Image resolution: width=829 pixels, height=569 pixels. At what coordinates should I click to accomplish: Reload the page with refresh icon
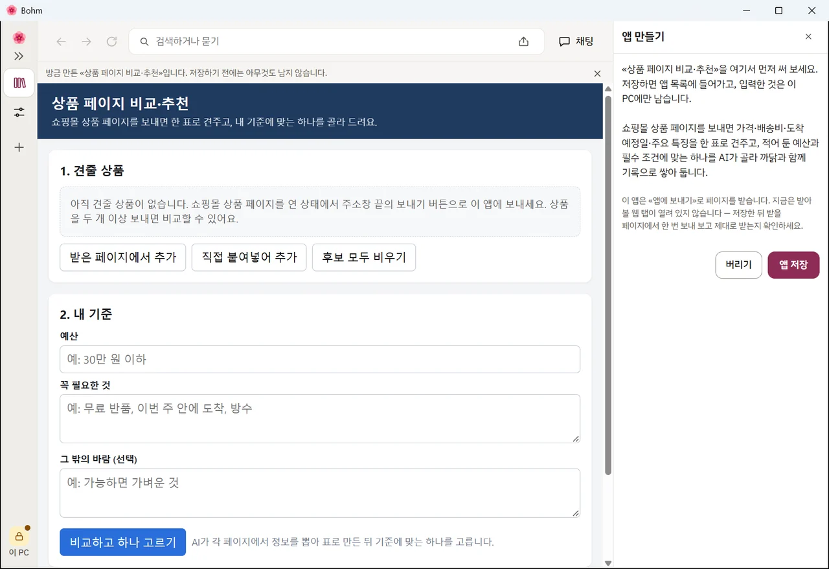pyautogui.click(x=111, y=41)
